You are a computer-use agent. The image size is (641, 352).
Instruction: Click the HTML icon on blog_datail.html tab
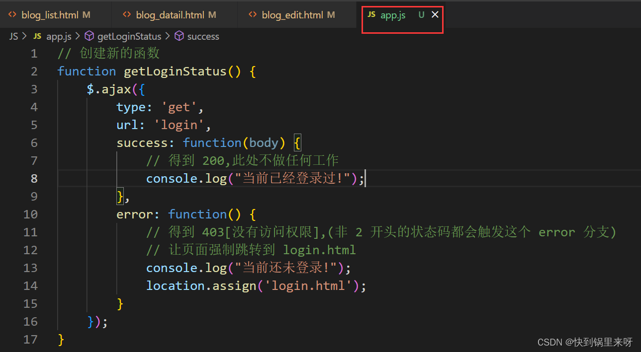127,15
